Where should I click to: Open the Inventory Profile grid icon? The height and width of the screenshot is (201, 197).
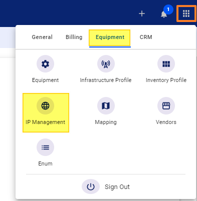[x=166, y=64]
